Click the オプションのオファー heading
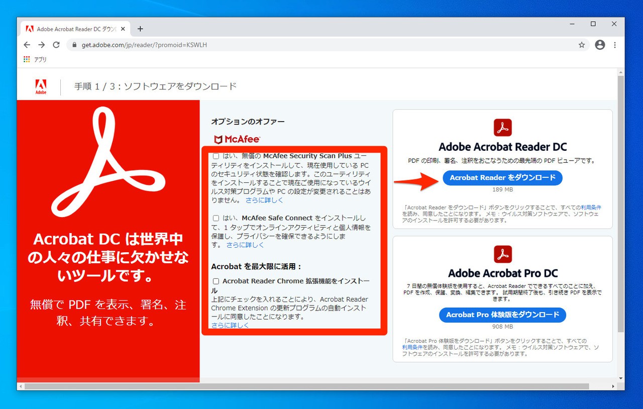 [248, 122]
